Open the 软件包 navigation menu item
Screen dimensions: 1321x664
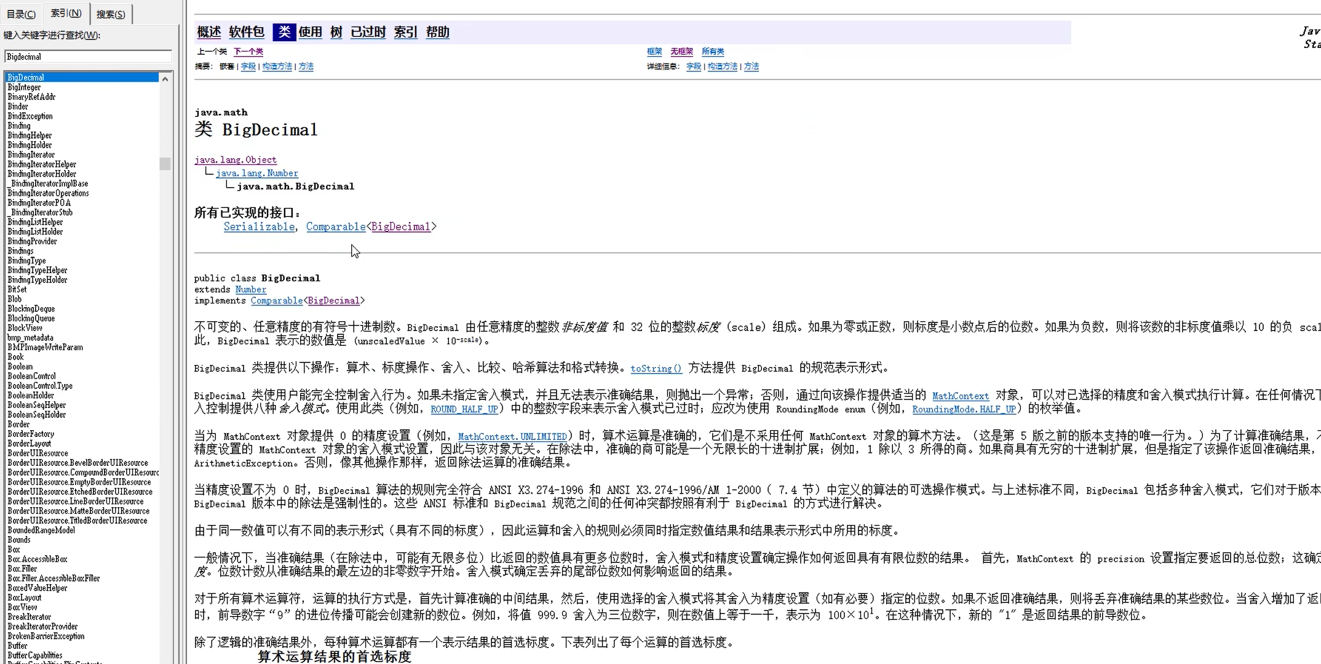pos(246,32)
